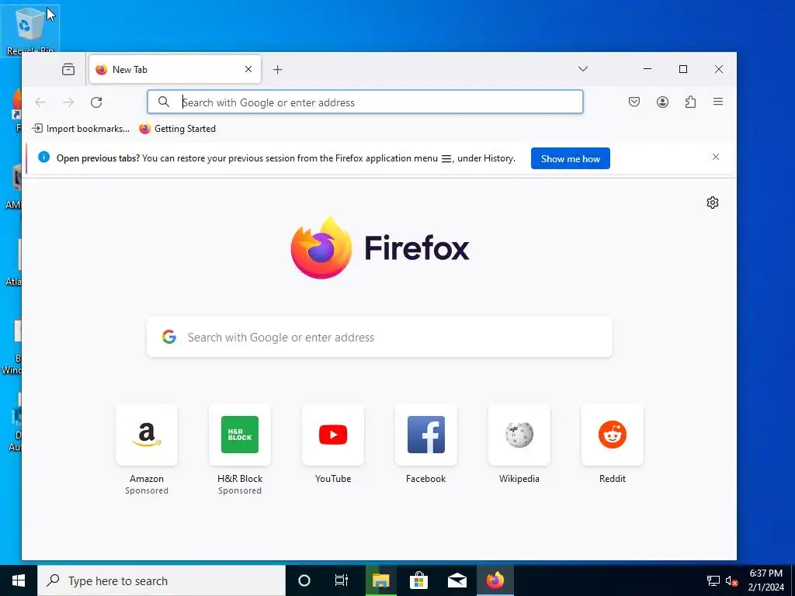Click the Firefox taskbar icon

[x=495, y=580]
